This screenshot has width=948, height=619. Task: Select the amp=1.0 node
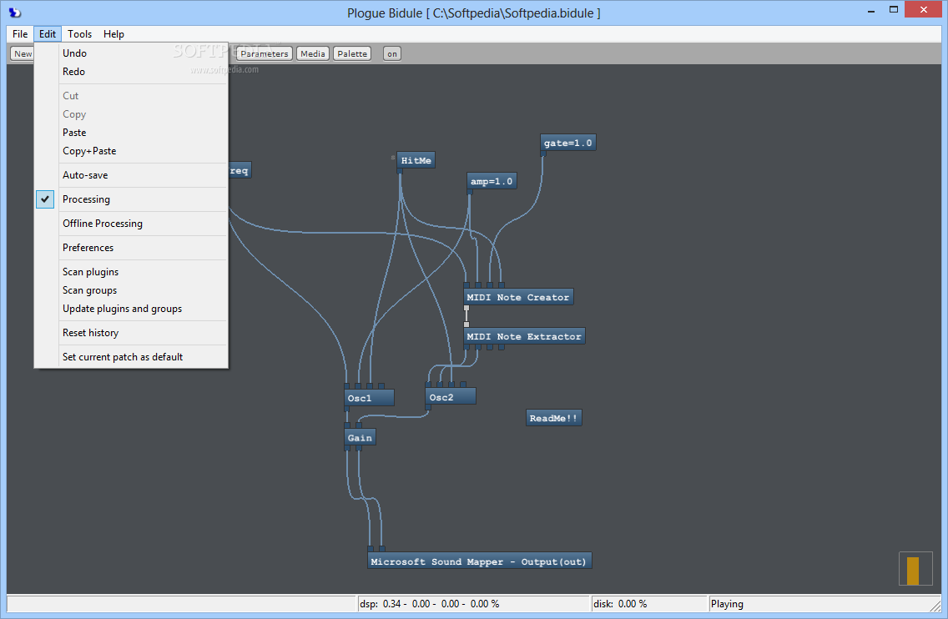tap(492, 181)
